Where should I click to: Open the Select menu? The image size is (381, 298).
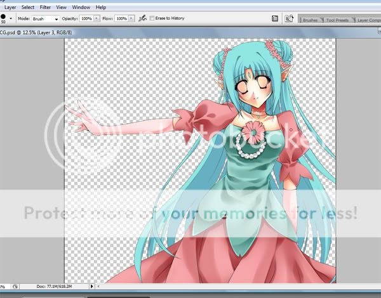tap(28, 8)
